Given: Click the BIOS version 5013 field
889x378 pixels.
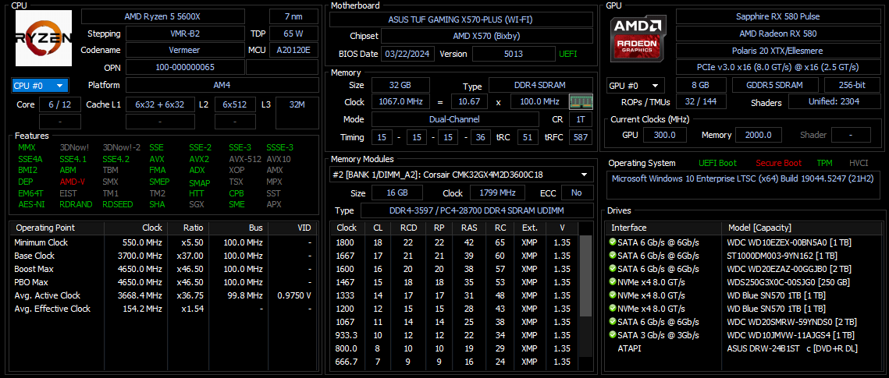Looking at the screenshot, I should point(514,54).
